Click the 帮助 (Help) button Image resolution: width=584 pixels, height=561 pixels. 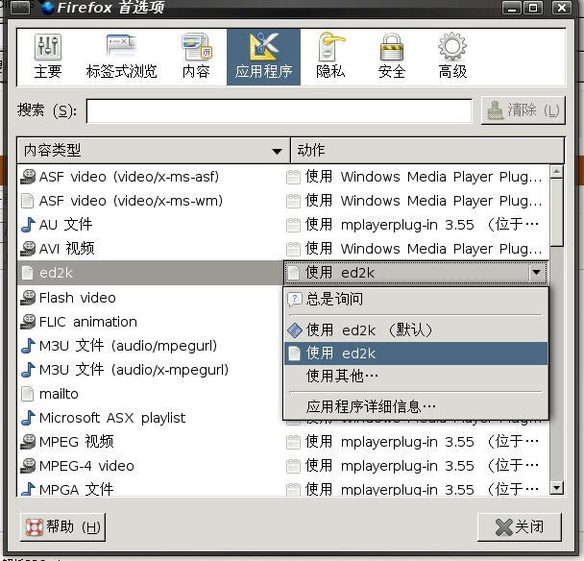click(x=63, y=527)
